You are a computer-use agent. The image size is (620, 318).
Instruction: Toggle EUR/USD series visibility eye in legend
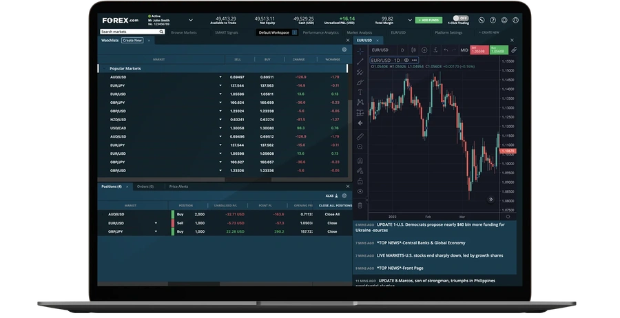pyautogui.click(x=406, y=61)
